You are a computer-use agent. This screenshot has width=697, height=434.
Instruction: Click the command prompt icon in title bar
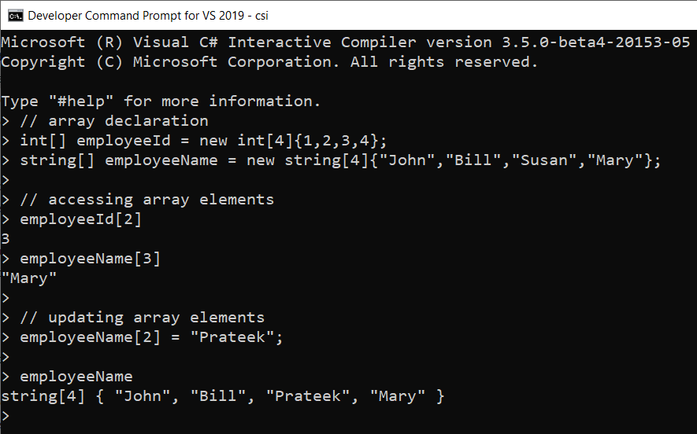point(14,14)
